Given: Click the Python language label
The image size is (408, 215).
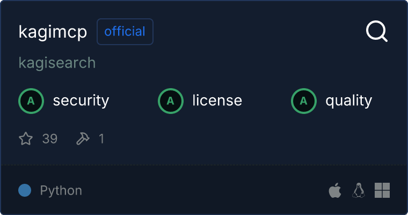Looking at the screenshot, I should pos(61,190).
